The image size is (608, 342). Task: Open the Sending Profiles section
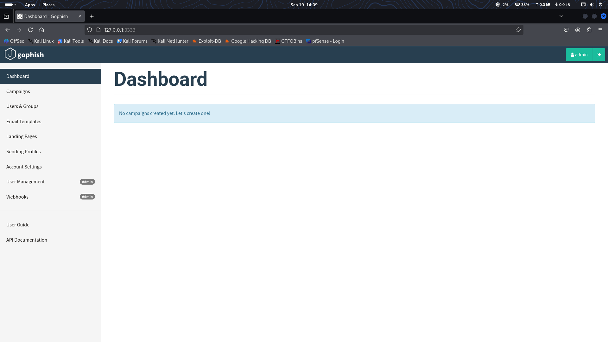point(23,151)
